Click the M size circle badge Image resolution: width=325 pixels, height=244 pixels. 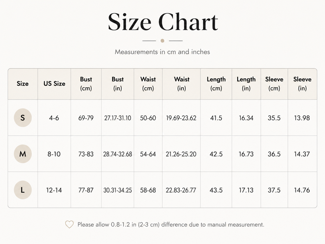pos(23,154)
